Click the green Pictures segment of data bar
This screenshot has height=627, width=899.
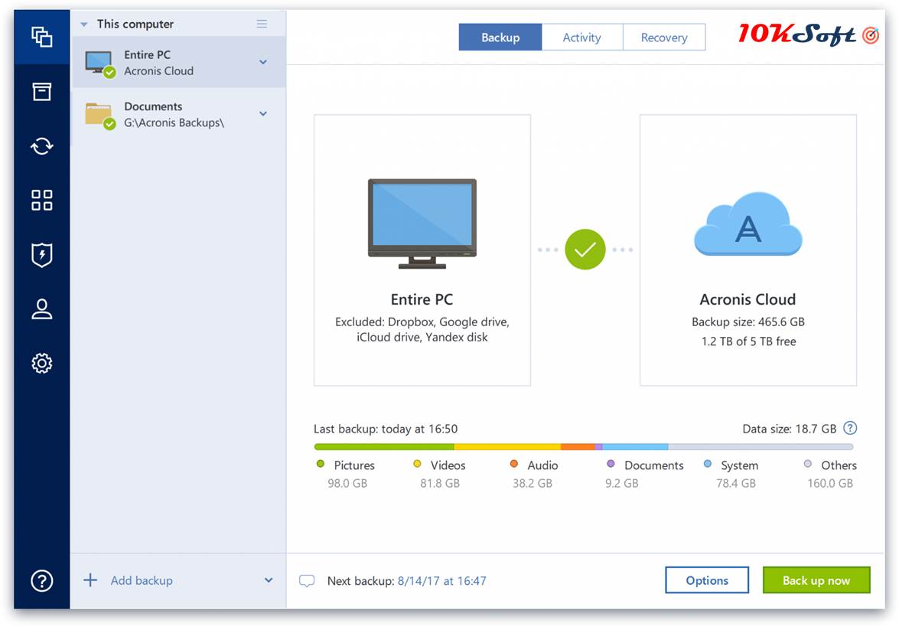point(384,446)
